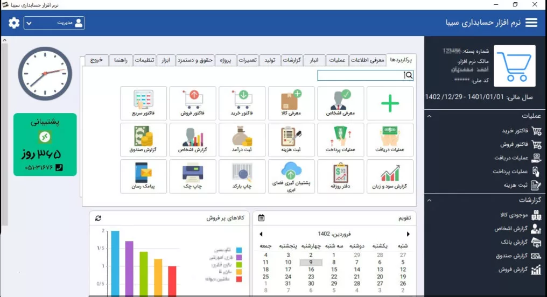Collapse the عملیات sidebar section
547x297 pixels.
(x=430, y=116)
